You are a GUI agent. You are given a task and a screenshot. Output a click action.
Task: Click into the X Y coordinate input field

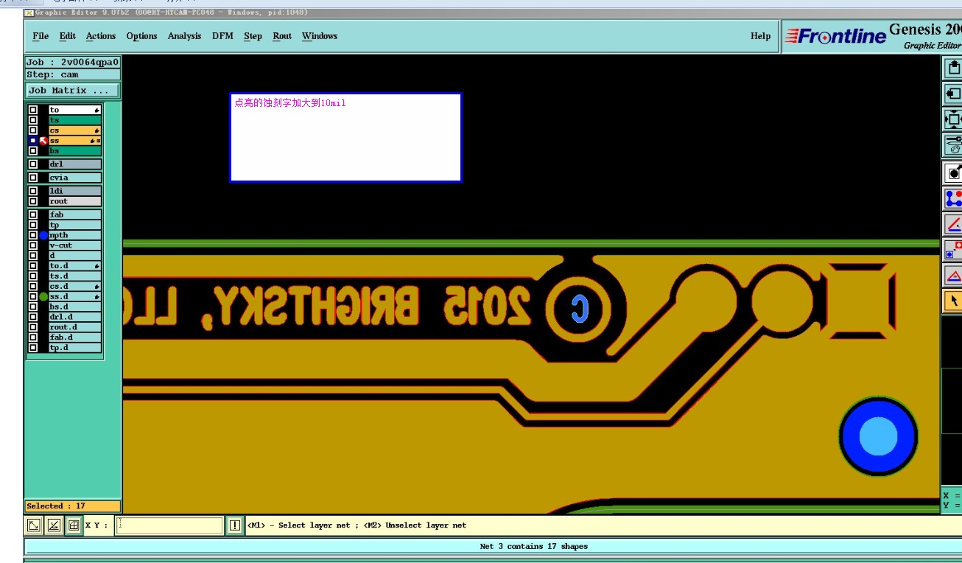pos(169,525)
